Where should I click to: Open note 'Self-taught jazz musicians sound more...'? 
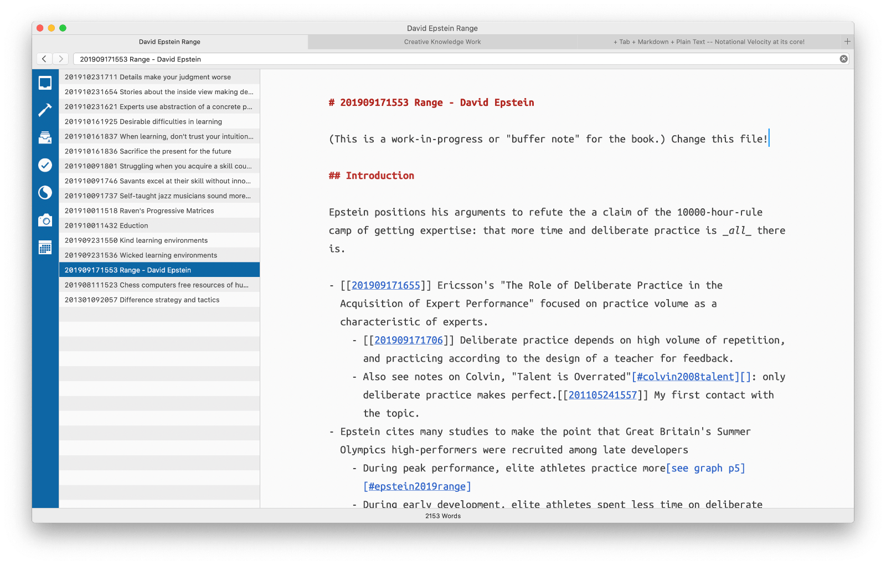[159, 196]
